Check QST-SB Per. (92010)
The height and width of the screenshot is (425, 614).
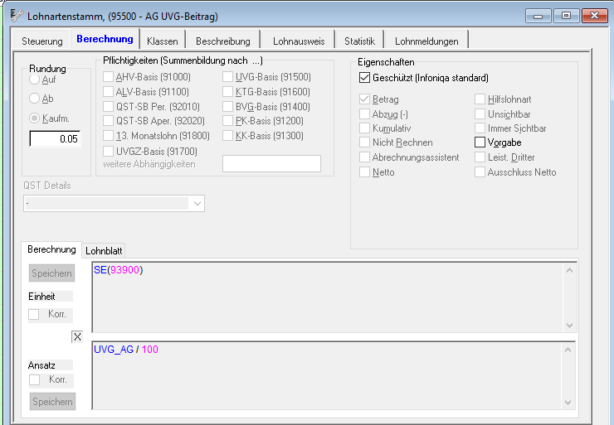point(108,107)
